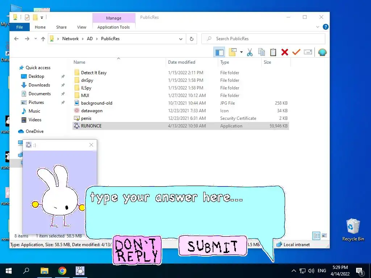Toggle the navigation pane toolbar button
The width and height of the screenshot is (371, 278).
tap(219, 52)
